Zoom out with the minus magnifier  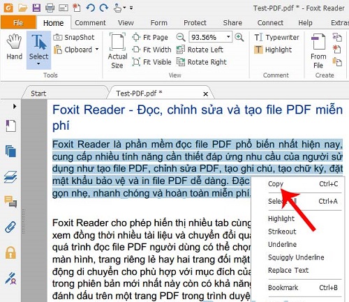click(x=181, y=37)
